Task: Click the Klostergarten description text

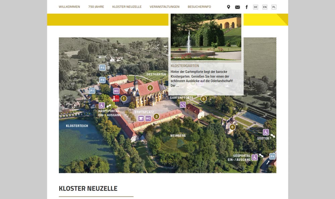Action: pyautogui.click(x=202, y=79)
